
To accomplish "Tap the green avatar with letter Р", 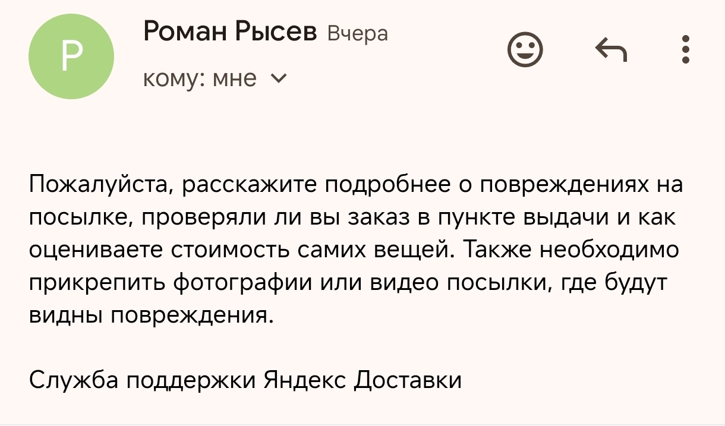I will pos(71,56).
